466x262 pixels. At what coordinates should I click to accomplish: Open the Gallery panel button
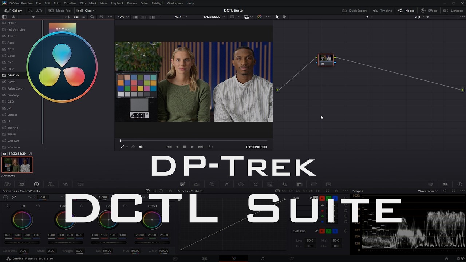pyautogui.click(x=13, y=11)
